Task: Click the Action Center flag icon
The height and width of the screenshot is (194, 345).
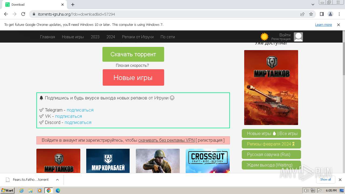Action: click(319, 190)
